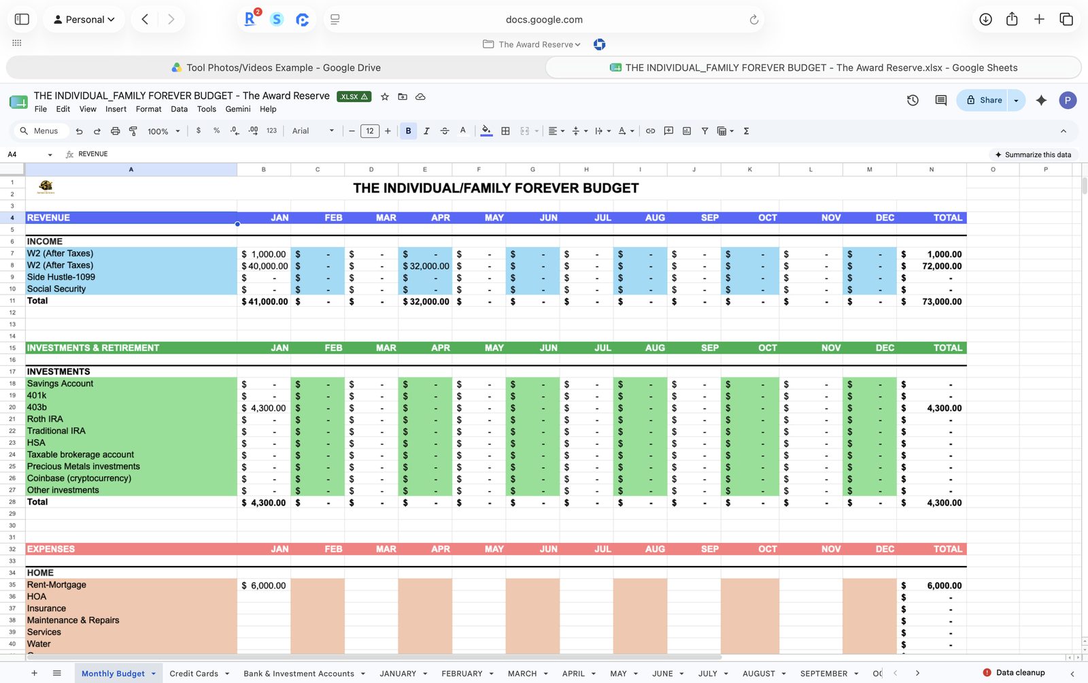Toggle strikethrough formatting

(x=445, y=131)
